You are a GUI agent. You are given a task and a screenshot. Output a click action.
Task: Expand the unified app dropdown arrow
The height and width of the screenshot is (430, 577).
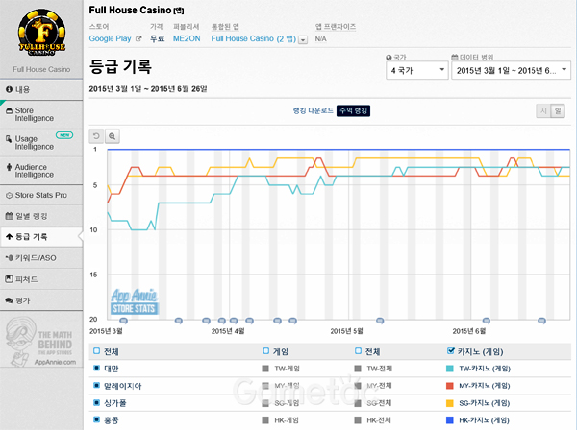(303, 40)
